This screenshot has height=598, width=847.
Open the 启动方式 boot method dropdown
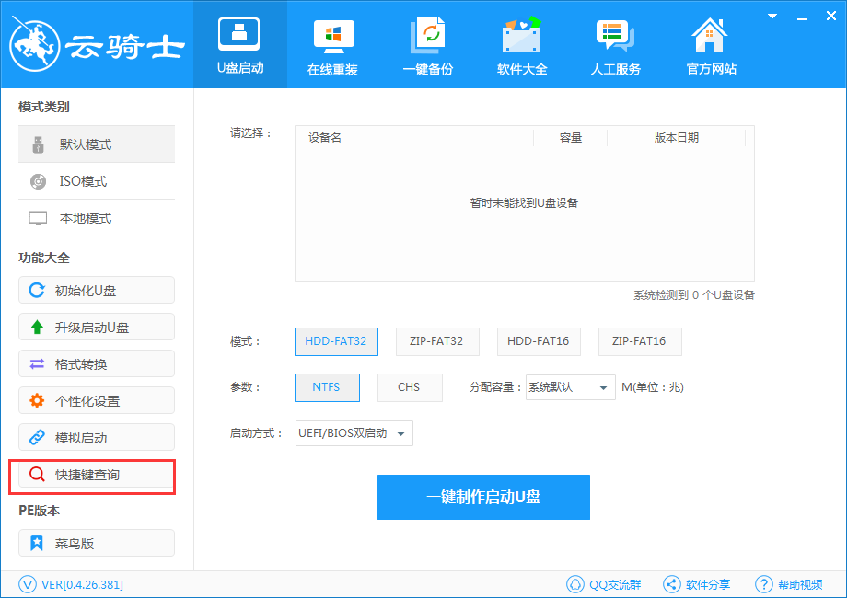tap(354, 433)
